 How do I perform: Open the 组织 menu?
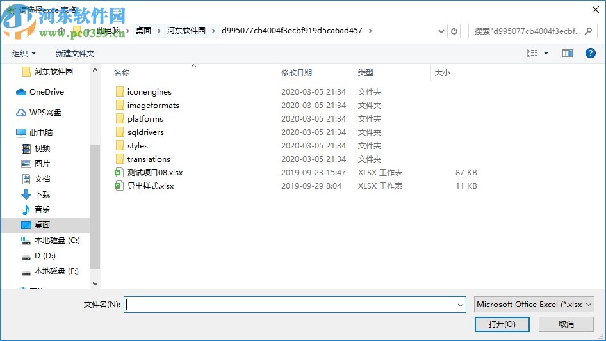[x=24, y=53]
